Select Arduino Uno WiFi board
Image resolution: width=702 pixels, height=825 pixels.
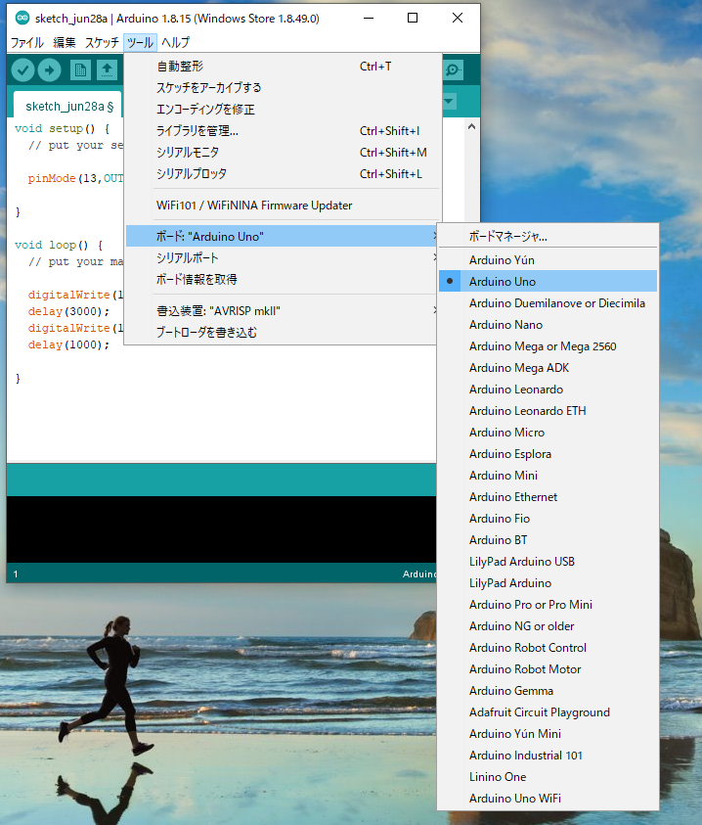point(548,800)
